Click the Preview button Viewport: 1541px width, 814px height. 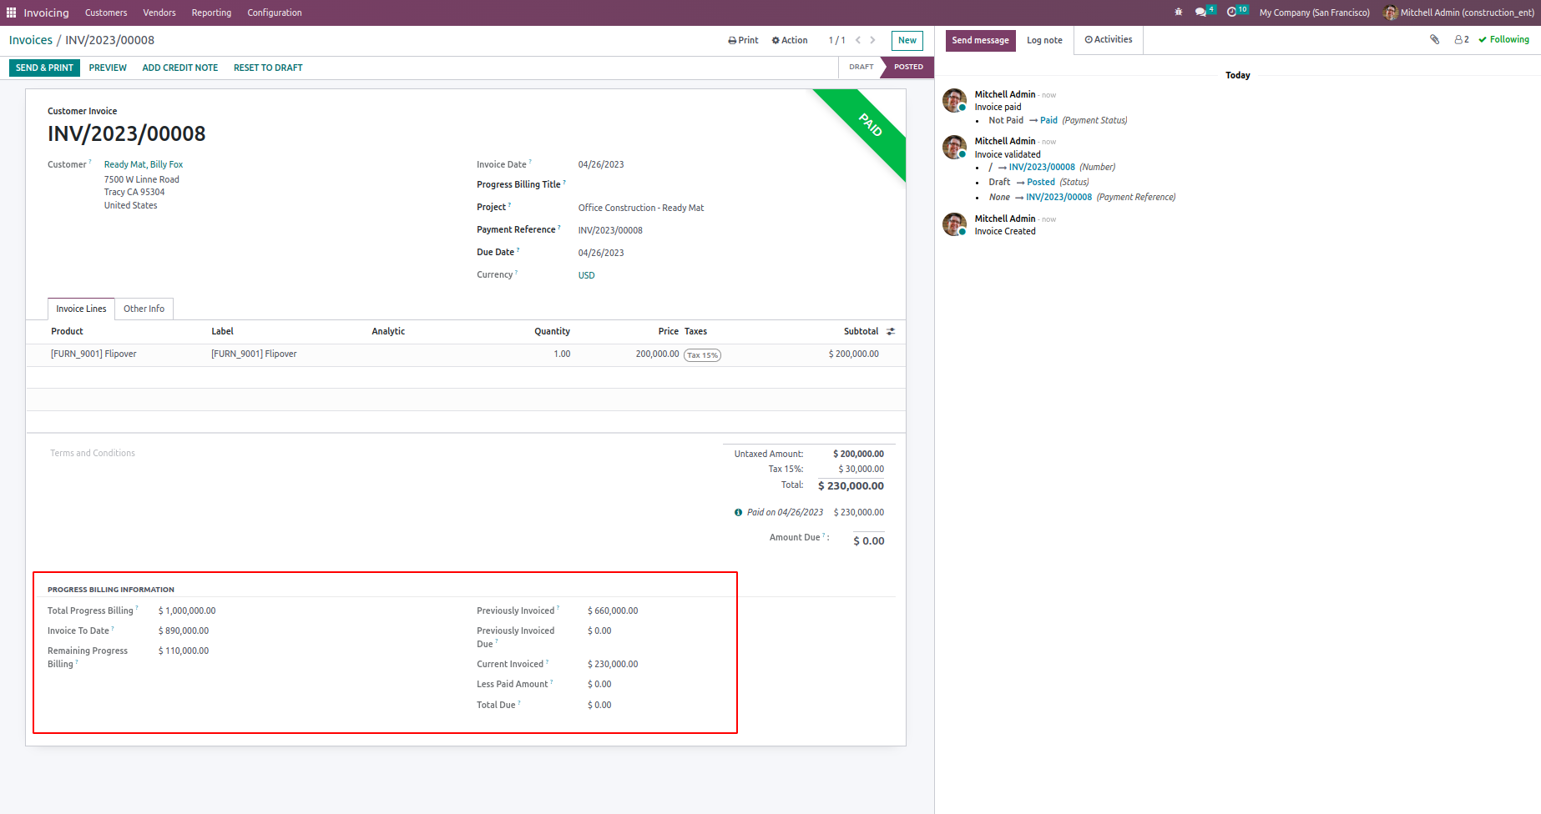coord(108,68)
